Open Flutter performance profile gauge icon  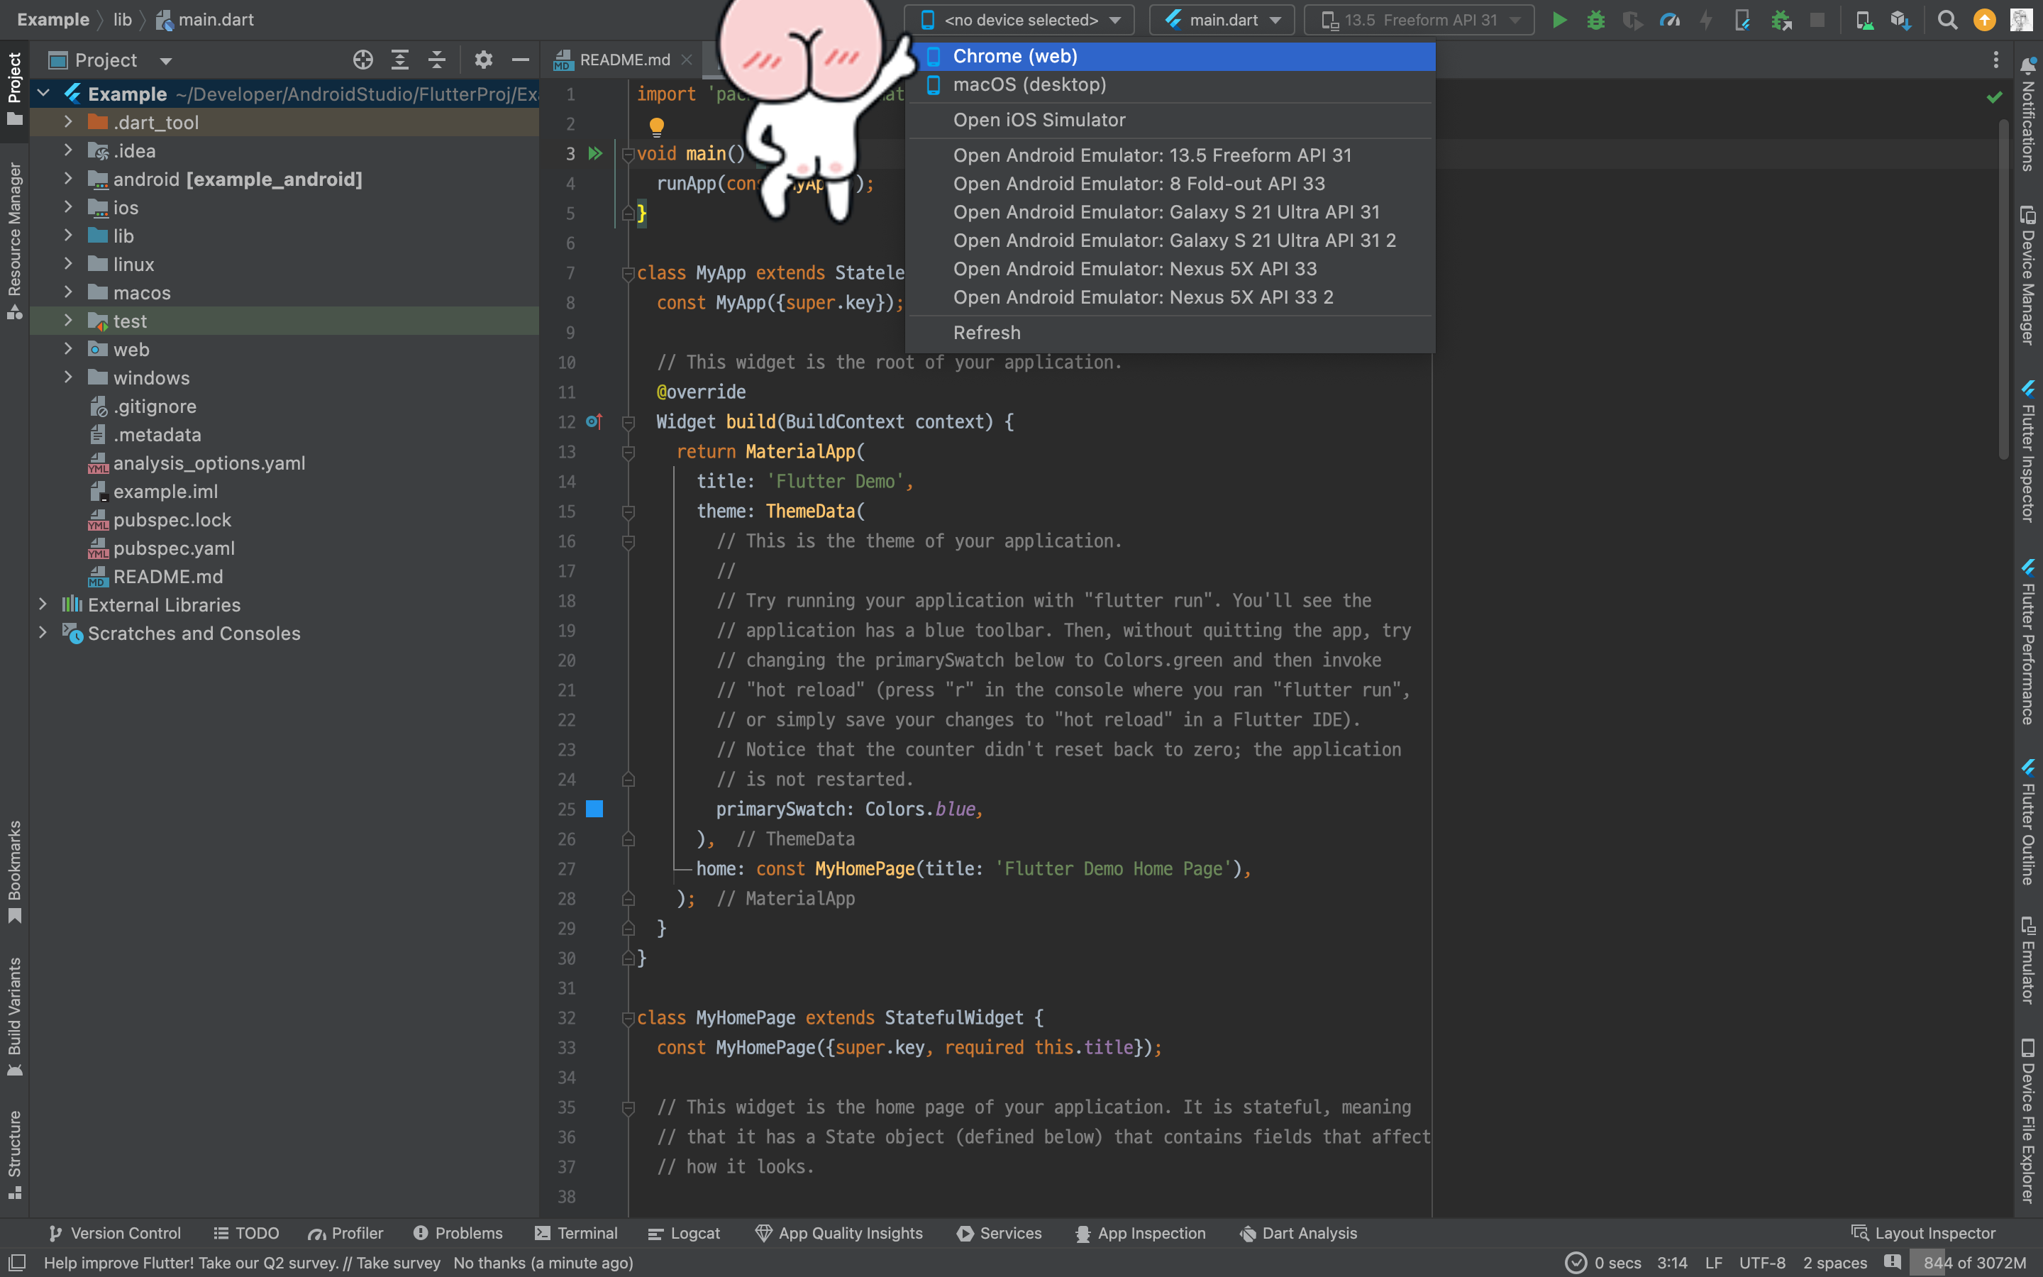(1669, 21)
